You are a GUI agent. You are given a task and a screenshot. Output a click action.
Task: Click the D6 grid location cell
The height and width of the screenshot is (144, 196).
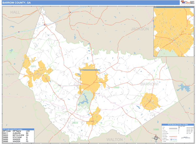pos(27,135)
